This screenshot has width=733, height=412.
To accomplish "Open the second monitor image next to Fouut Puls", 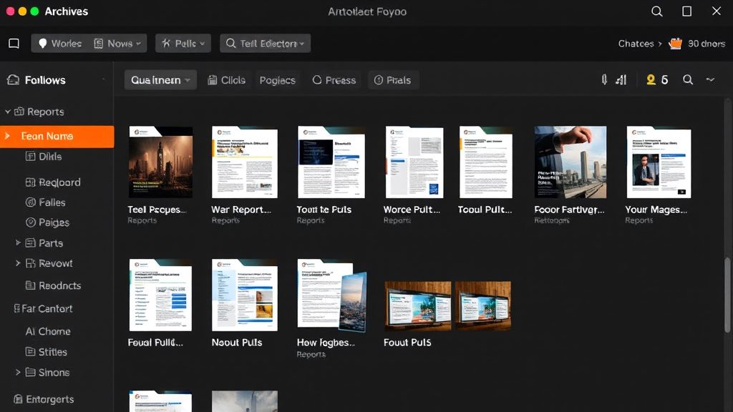I will click(483, 306).
